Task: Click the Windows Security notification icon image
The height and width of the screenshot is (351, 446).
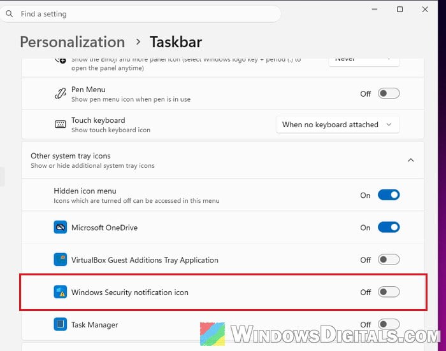Action: (61, 292)
